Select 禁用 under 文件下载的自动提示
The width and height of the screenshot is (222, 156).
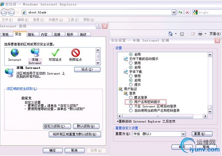(x=131, y=63)
